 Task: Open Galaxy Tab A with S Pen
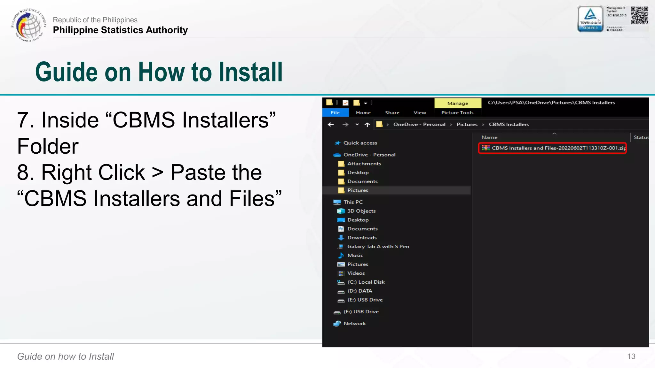[378, 247]
